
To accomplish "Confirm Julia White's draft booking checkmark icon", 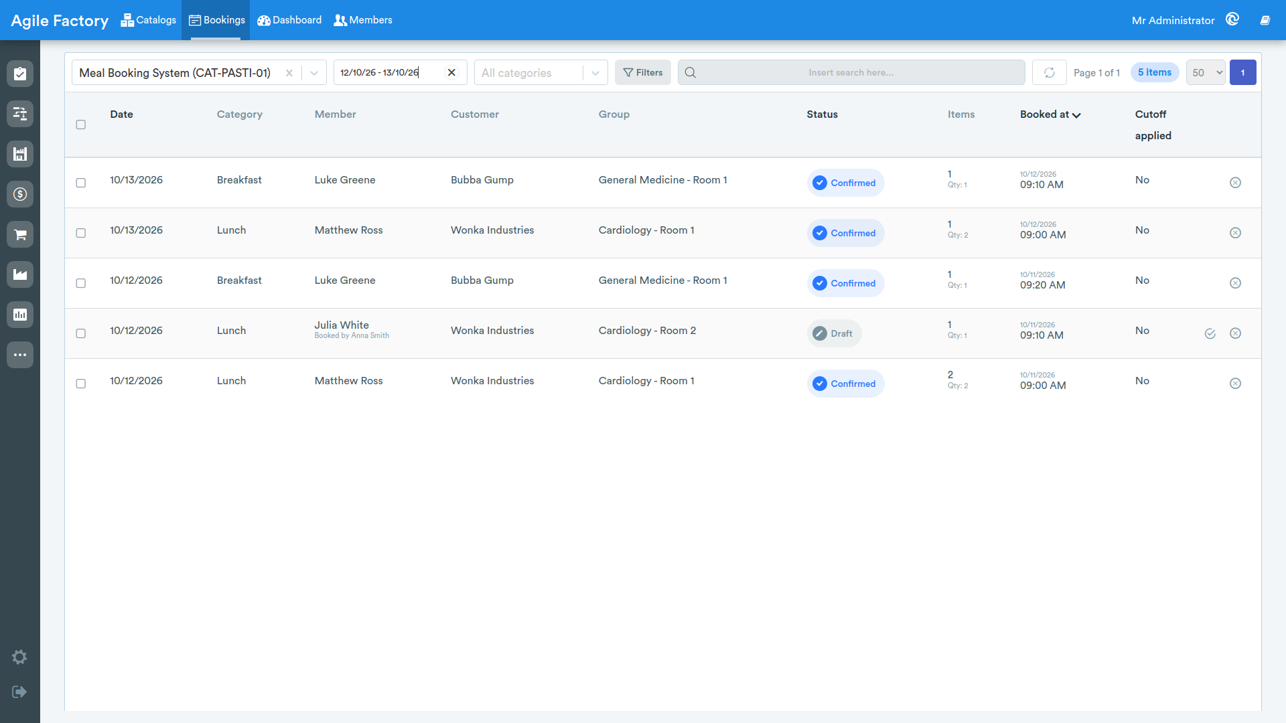I will pos(1210,333).
